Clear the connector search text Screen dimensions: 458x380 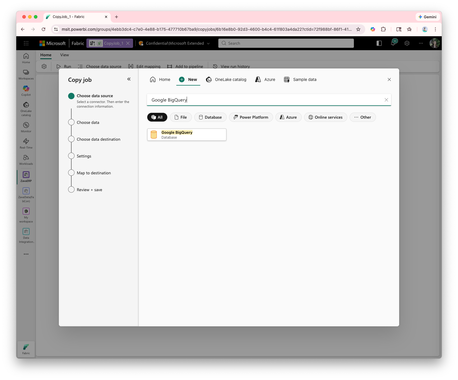tap(386, 100)
